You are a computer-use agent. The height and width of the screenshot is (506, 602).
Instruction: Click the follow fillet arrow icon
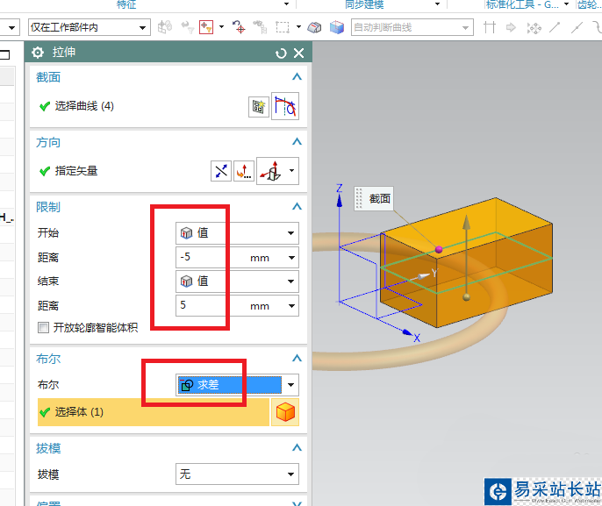coord(511,27)
